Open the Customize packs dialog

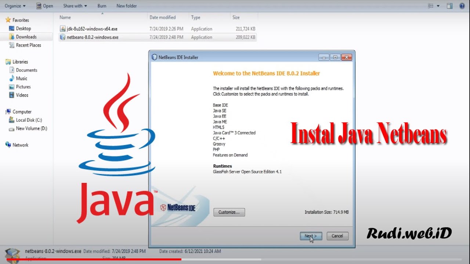click(229, 212)
